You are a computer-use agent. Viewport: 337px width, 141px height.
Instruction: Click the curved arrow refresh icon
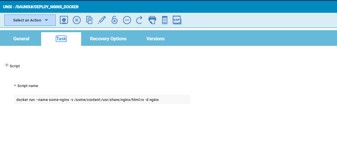pyautogui.click(x=139, y=20)
